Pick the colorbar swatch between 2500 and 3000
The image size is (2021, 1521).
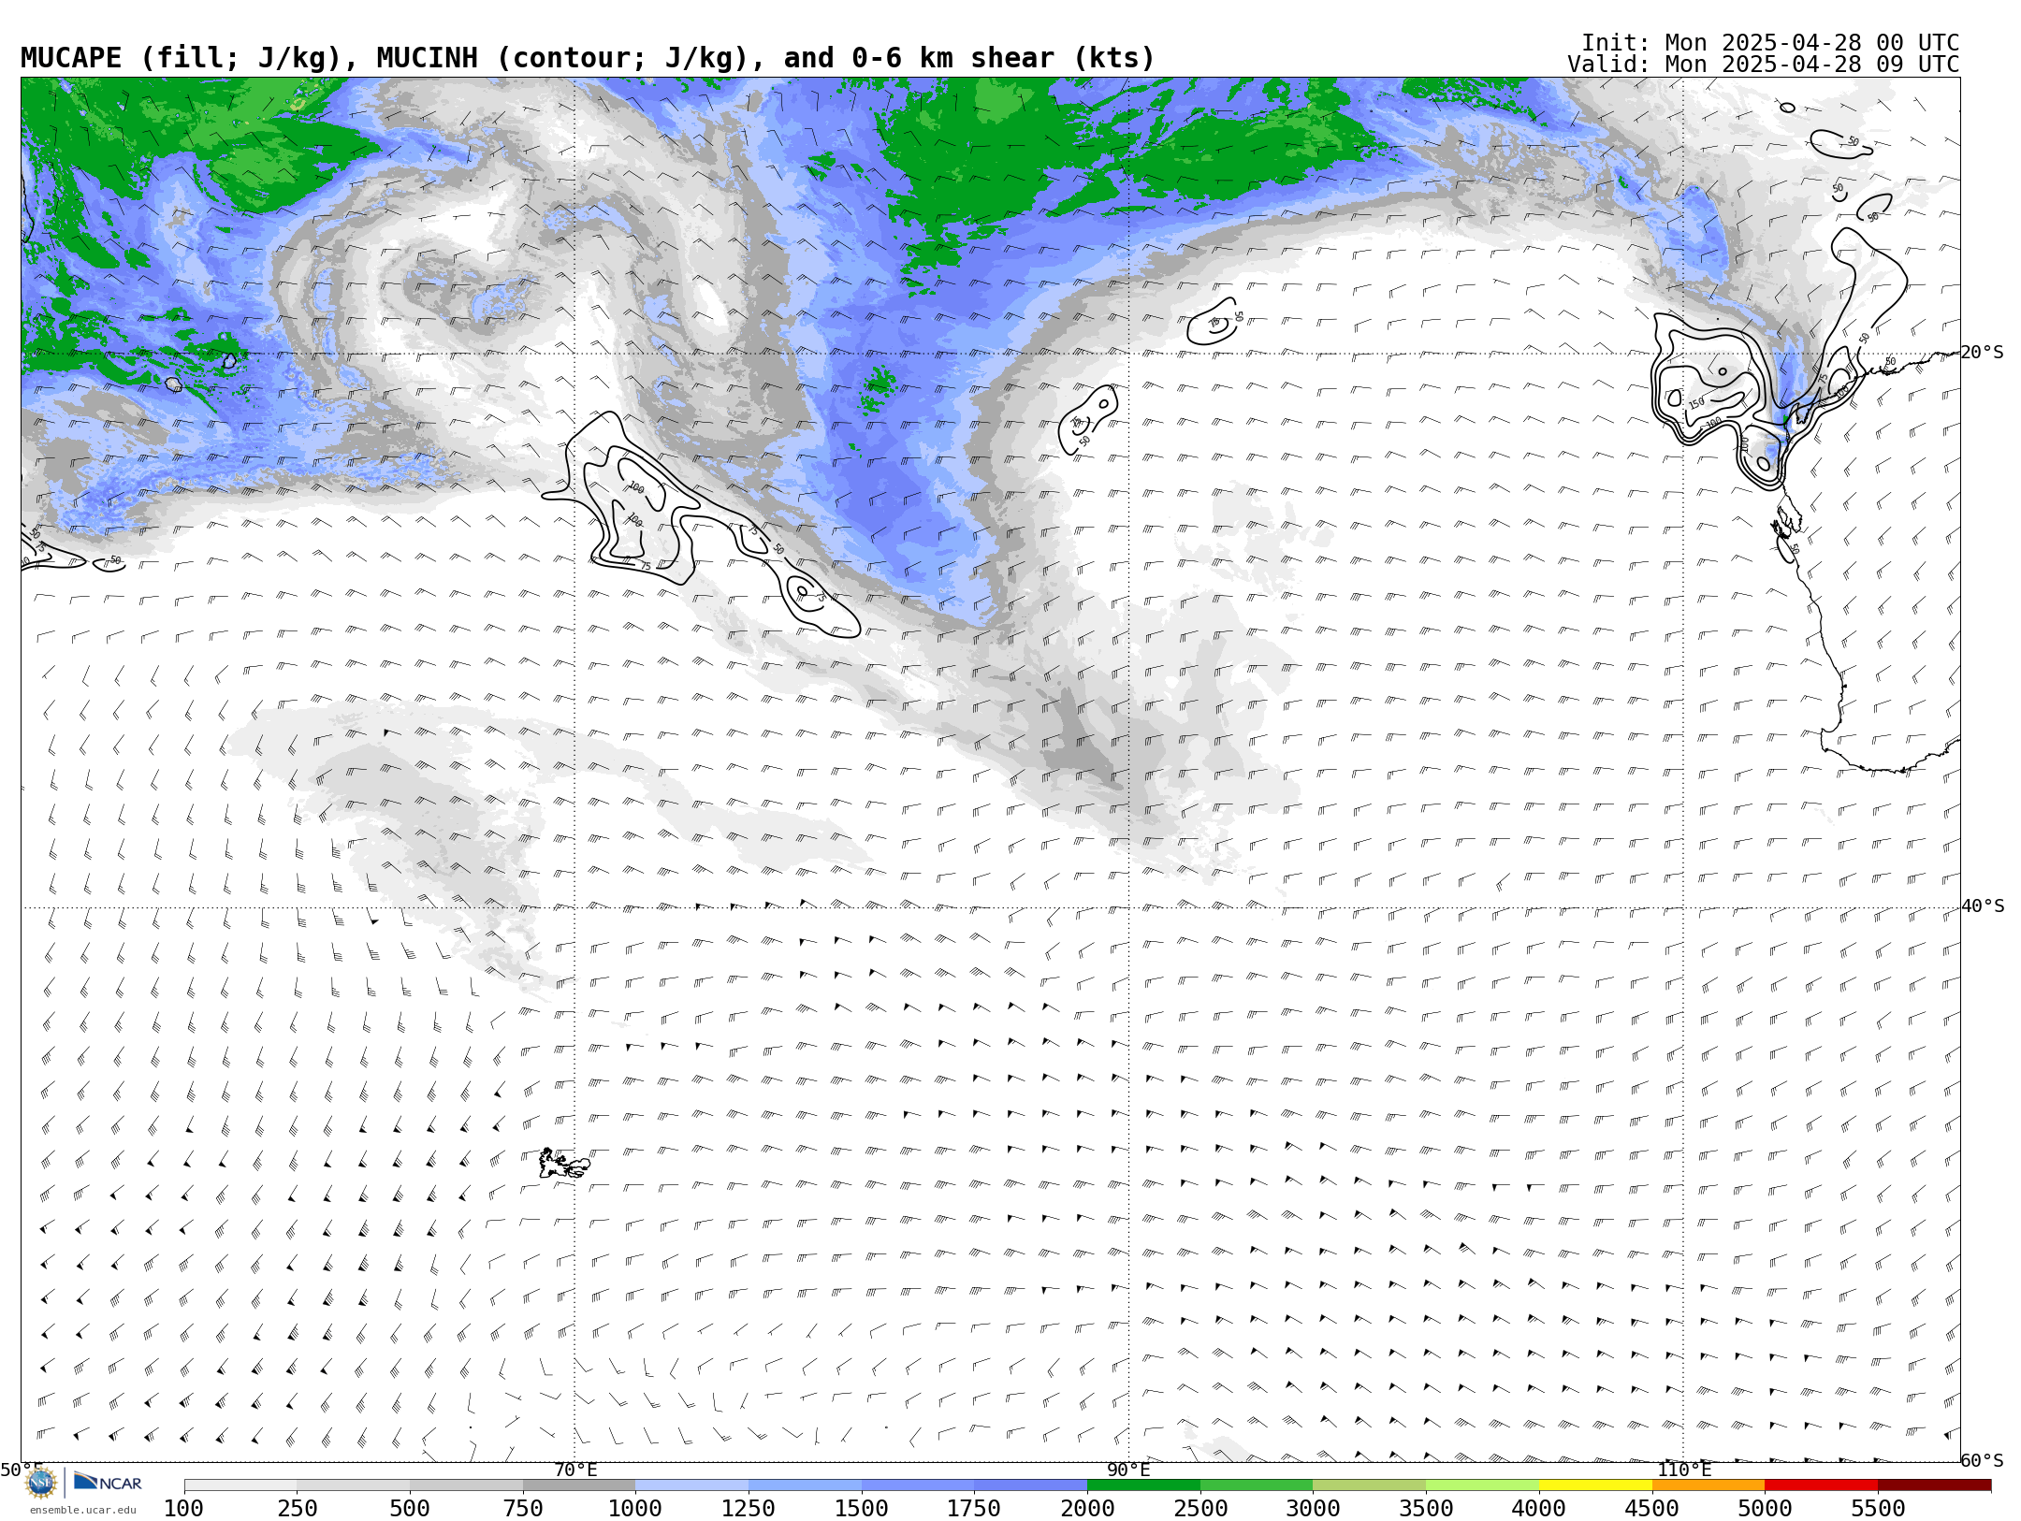[x=1257, y=1485]
